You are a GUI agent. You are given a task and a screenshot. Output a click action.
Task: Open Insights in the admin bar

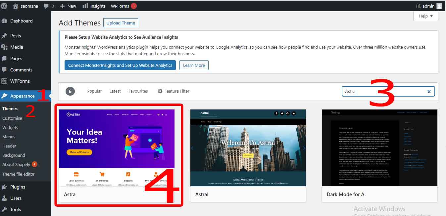[x=94, y=6]
